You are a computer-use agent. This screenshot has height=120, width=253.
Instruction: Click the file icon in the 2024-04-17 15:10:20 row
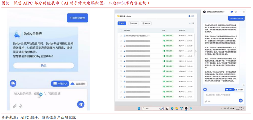pyautogui.click(x=124, y=46)
